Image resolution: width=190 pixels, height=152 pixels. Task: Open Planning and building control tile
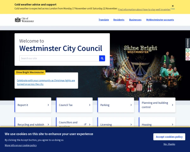[157, 105]
